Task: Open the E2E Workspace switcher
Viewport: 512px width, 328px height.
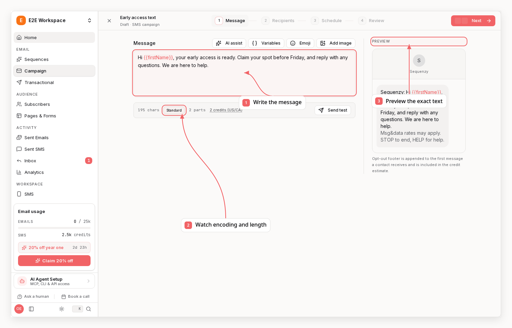Action: pyautogui.click(x=54, y=20)
